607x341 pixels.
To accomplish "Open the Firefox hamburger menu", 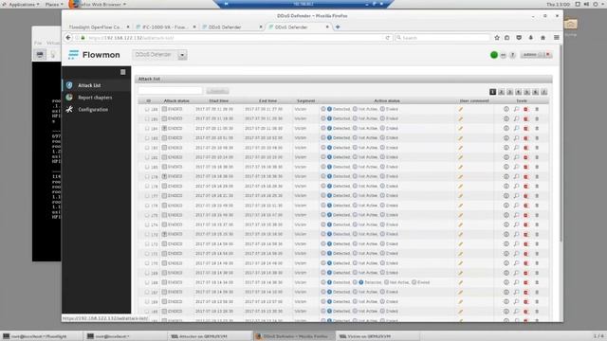I will [557, 38].
